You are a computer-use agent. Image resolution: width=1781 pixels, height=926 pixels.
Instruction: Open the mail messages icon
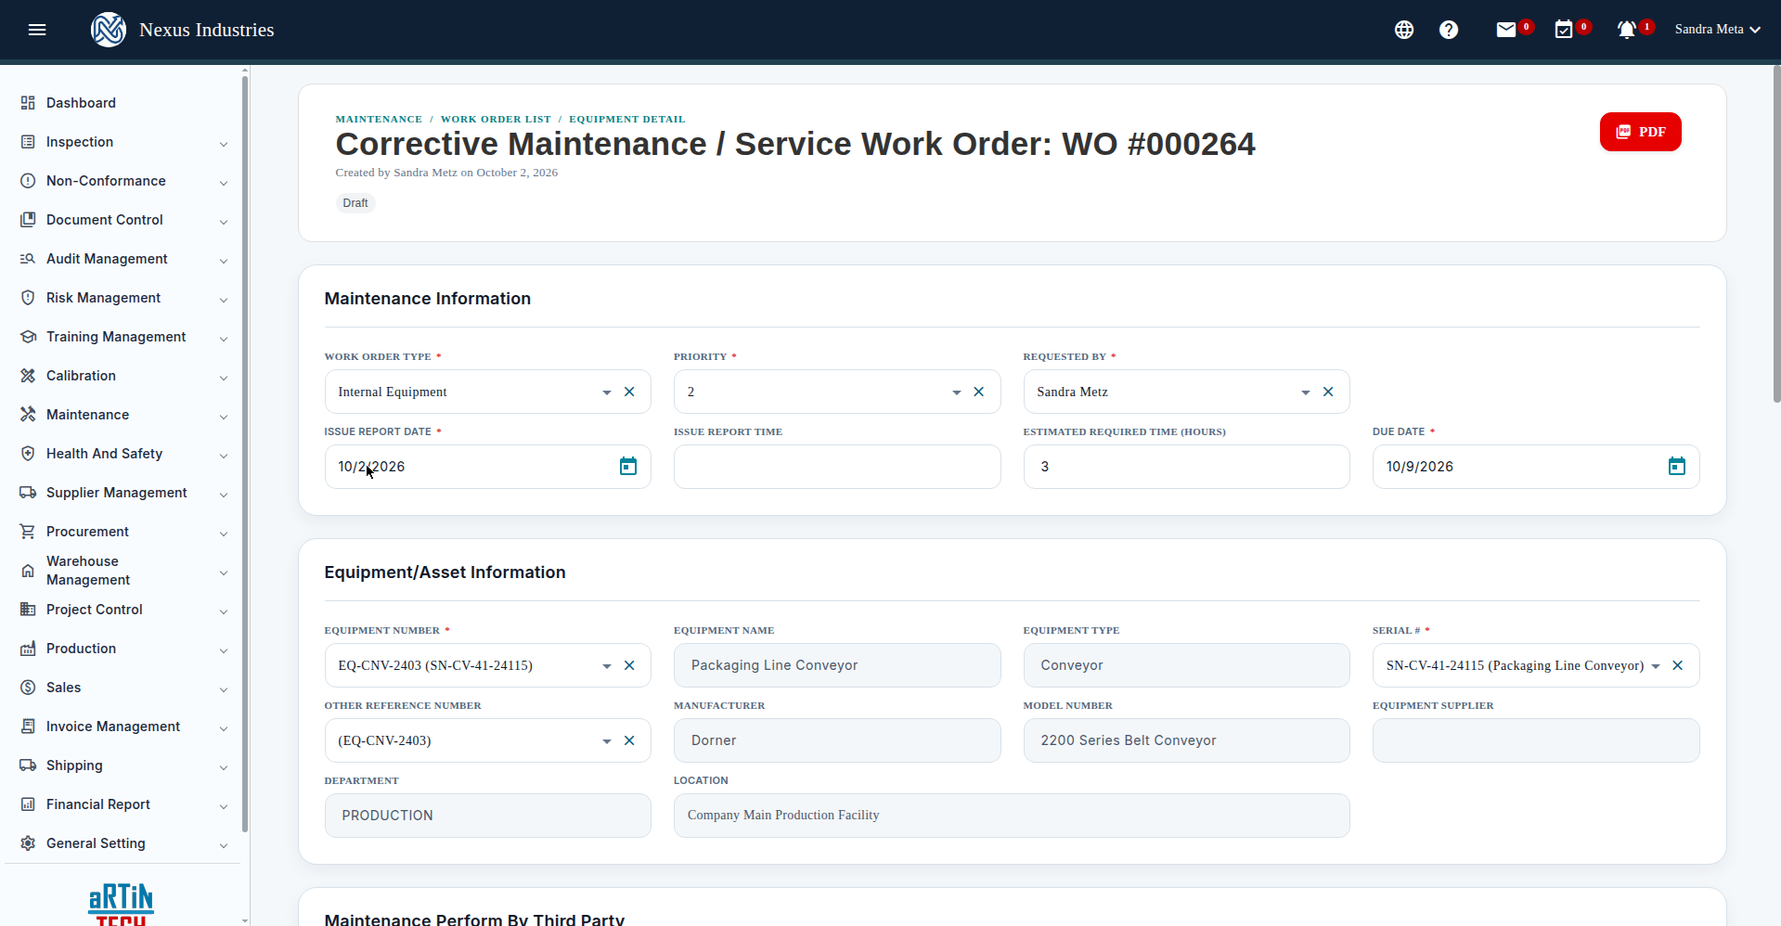(x=1506, y=30)
